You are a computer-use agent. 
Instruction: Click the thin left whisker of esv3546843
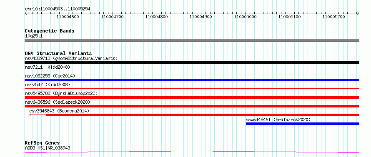click(38, 115)
